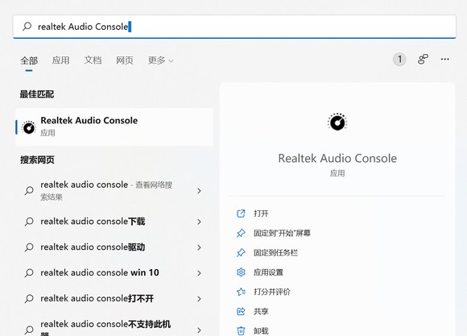Select suggestion realtek audio console驱动
This screenshot has width=467, height=336.
(x=114, y=247)
